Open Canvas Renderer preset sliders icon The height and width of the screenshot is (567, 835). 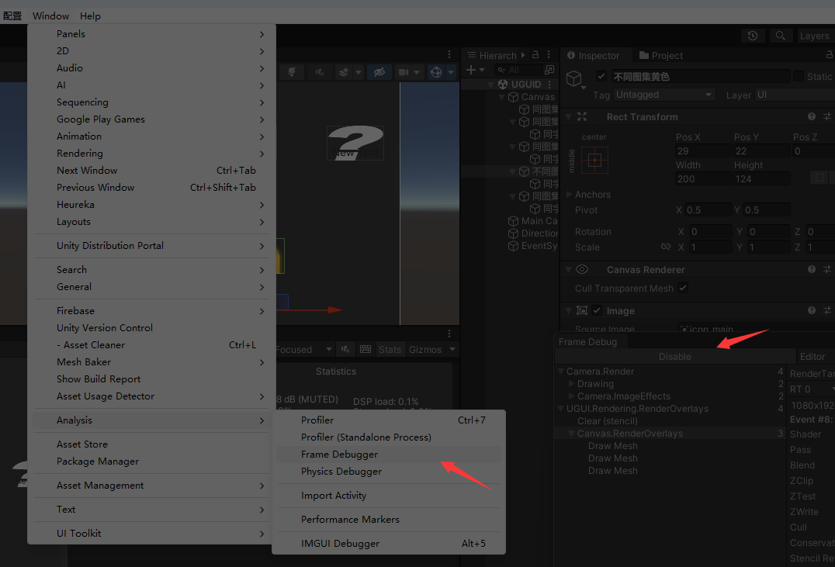(827, 269)
